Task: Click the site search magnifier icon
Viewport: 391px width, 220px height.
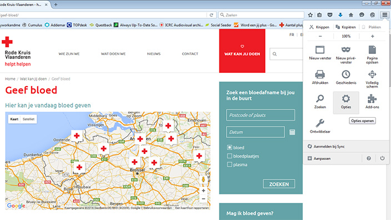Action: pyautogui.click(x=274, y=54)
